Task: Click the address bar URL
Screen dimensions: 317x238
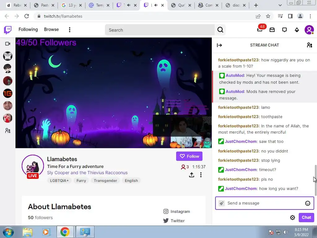Action: pyautogui.click(x=63, y=16)
